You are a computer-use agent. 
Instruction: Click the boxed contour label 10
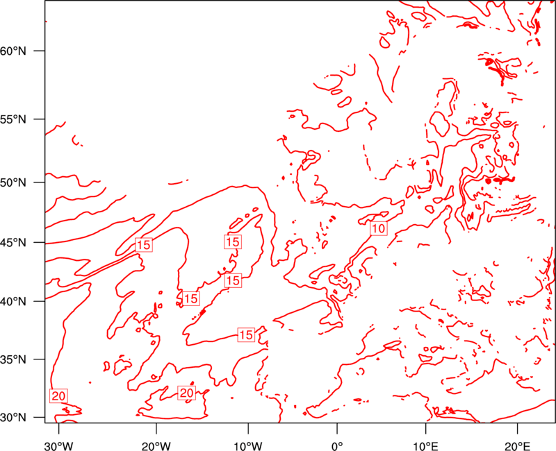click(378, 228)
